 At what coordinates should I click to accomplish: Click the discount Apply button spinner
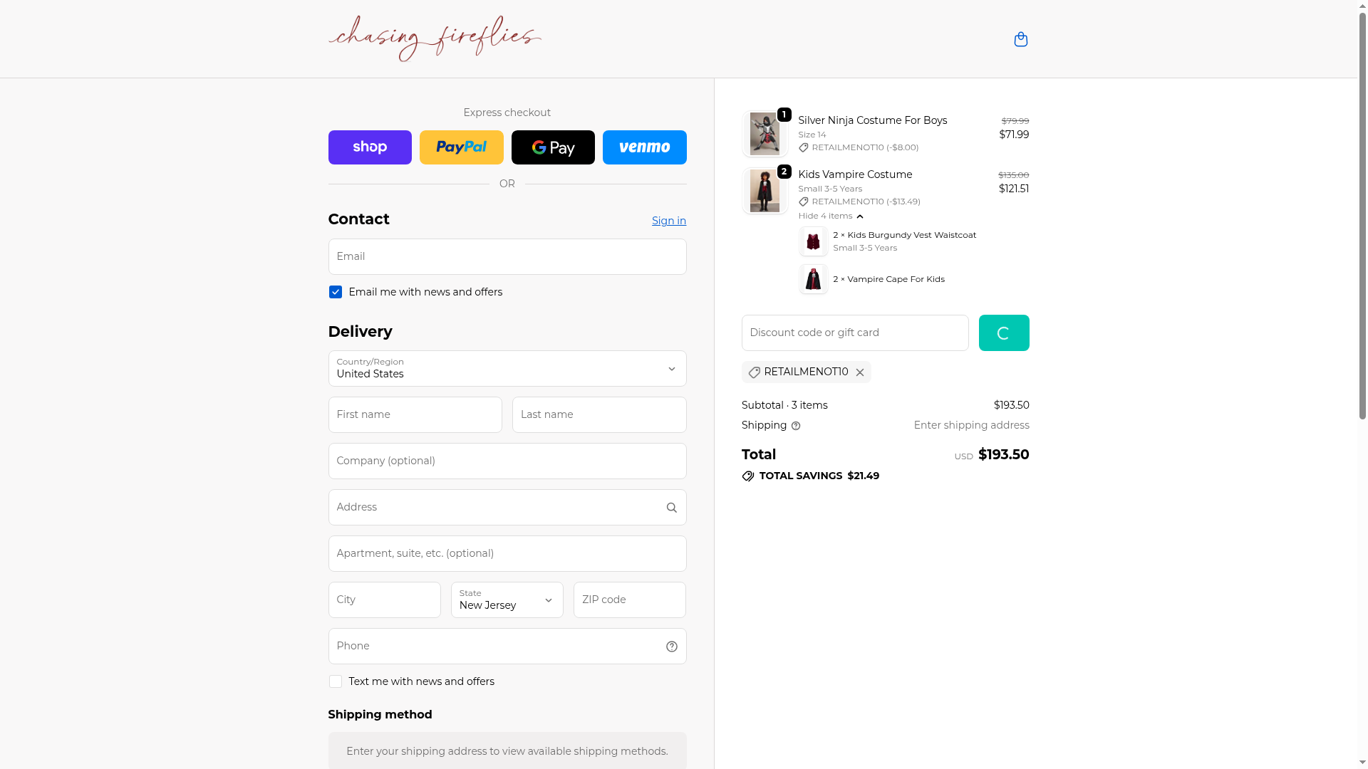pos(1004,333)
